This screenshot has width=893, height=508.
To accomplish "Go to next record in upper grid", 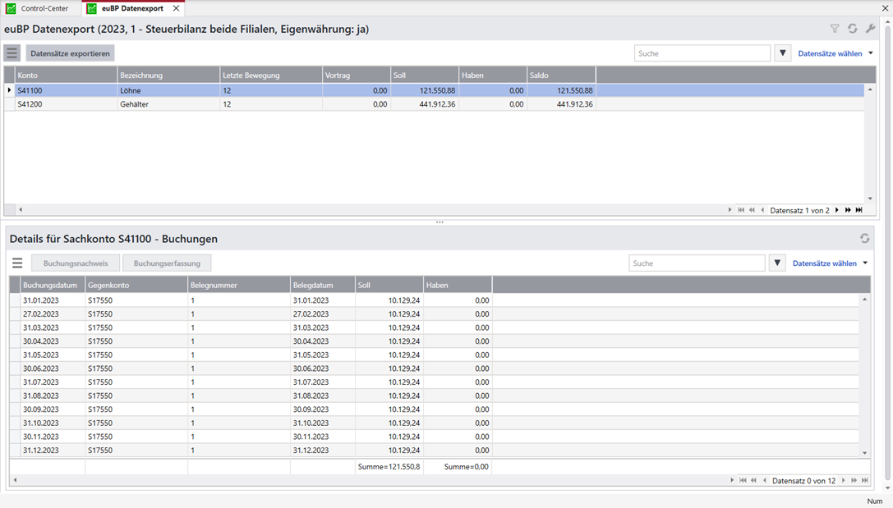I will pyautogui.click(x=837, y=210).
